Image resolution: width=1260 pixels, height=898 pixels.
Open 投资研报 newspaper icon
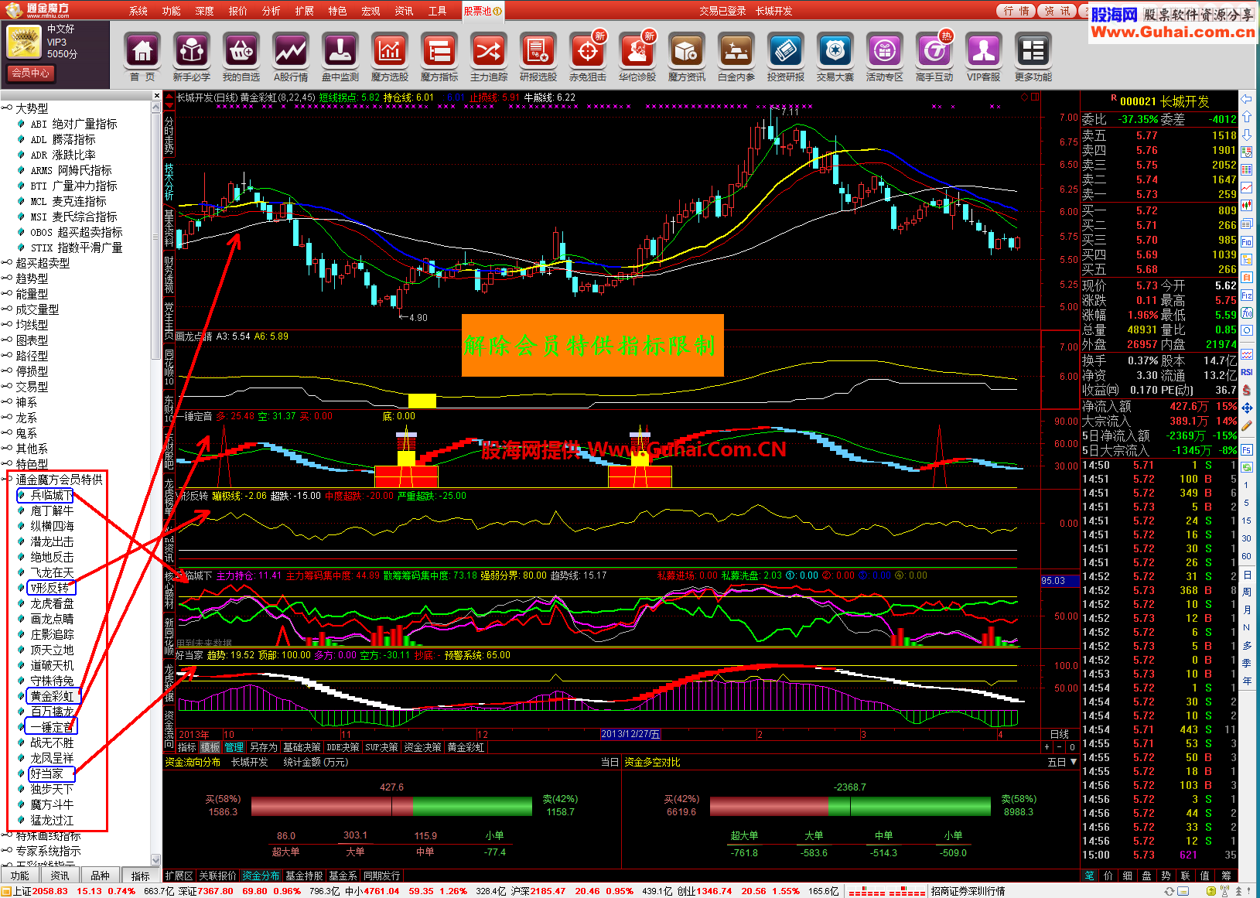pyautogui.click(x=786, y=56)
